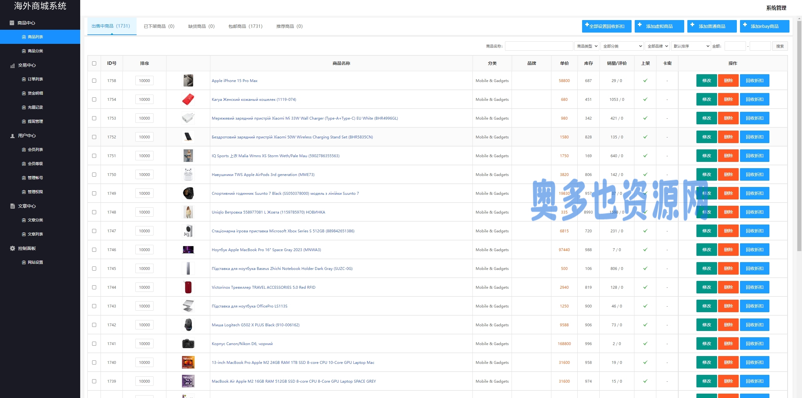Click the 控制面板 gear icon
Image resolution: width=802 pixels, height=398 pixels.
pyautogui.click(x=13, y=248)
